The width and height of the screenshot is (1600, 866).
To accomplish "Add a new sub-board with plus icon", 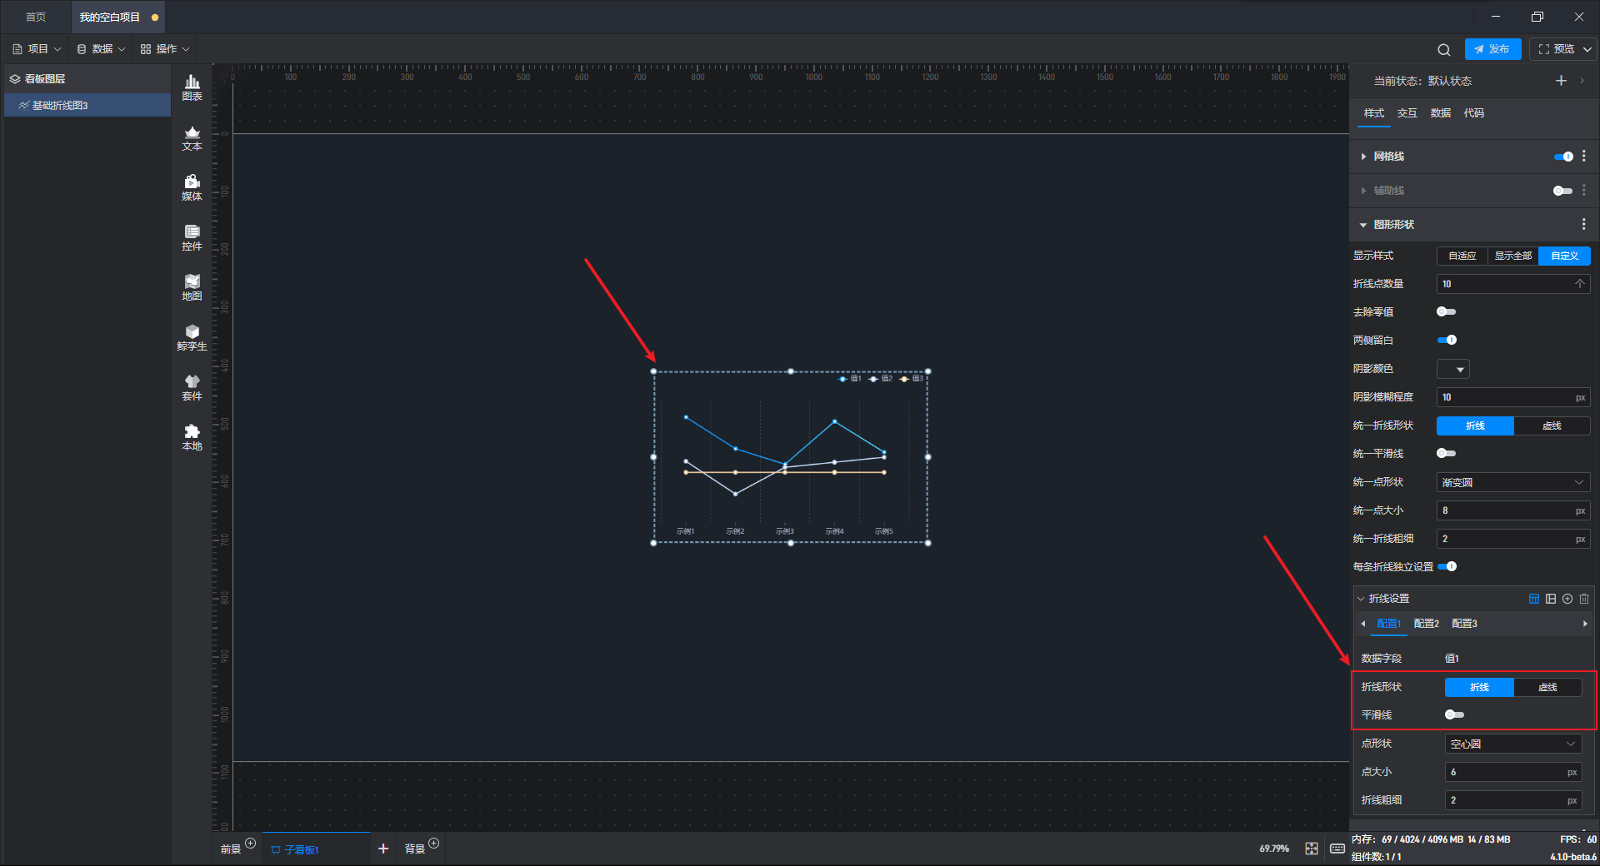I will [x=383, y=849].
